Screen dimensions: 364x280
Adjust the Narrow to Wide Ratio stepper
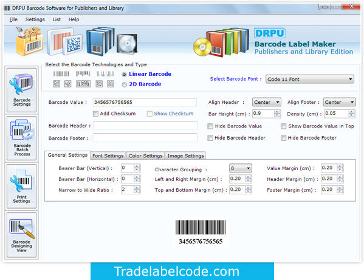[137, 190]
